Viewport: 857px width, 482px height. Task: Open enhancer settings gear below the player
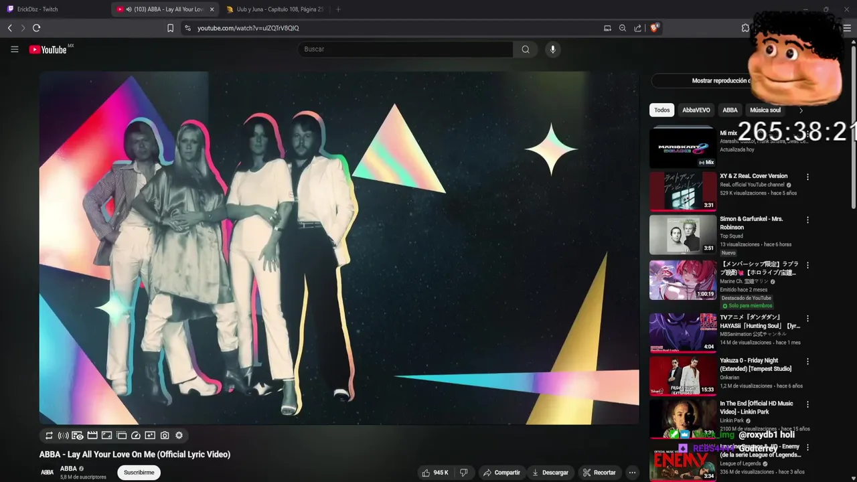(x=179, y=435)
